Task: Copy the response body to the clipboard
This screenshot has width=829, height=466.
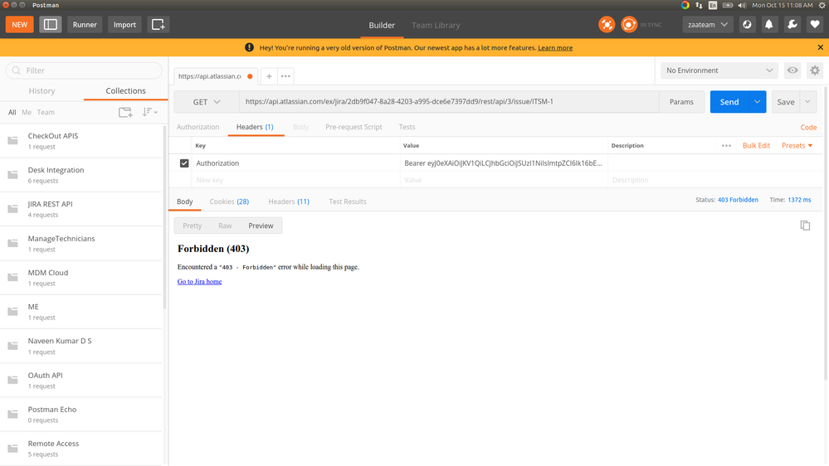Action: click(805, 226)
